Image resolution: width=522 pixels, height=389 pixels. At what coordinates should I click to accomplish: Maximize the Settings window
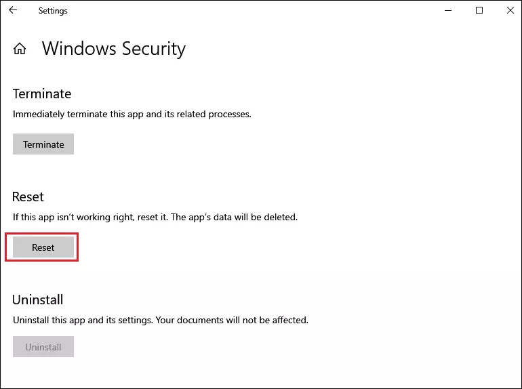[x=479, y=10]
